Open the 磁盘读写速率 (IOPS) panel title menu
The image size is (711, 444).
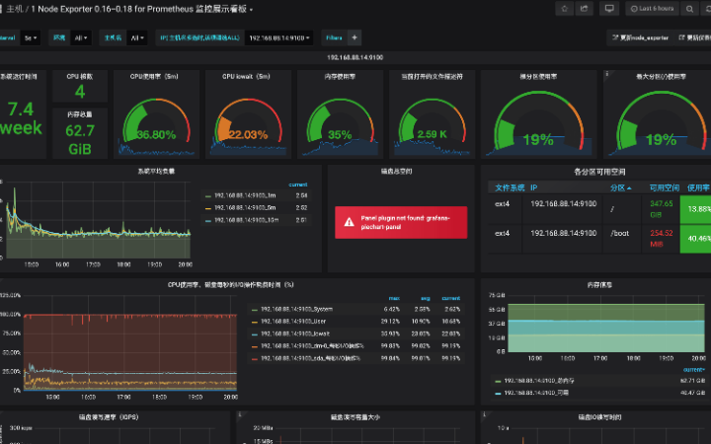tap(109, 417)
